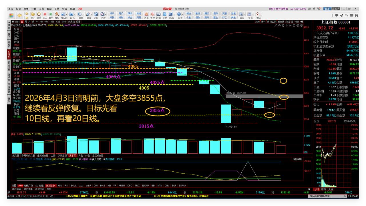Click the 研报 research report button
Viewport: 366px width, 206px height.
point(112,17)
